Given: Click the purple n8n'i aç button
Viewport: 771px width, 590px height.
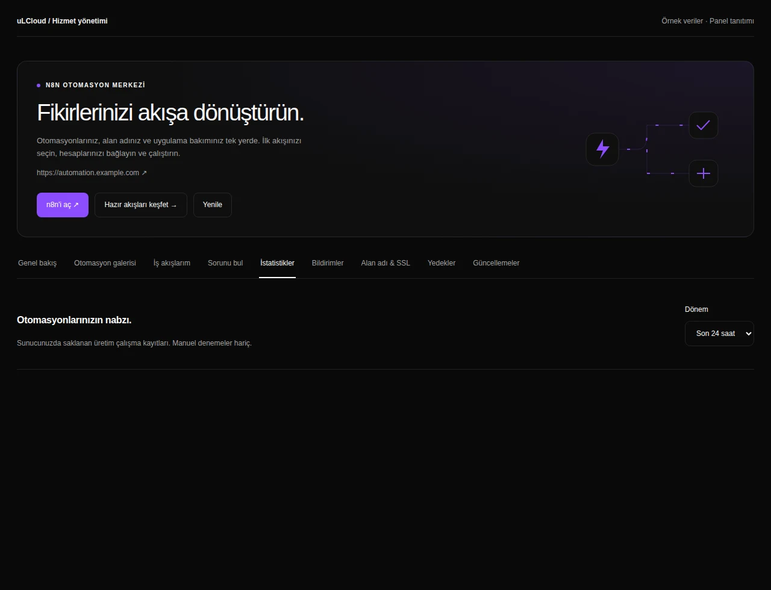Looking at the screenshot, I should click(x=63, y=205).
